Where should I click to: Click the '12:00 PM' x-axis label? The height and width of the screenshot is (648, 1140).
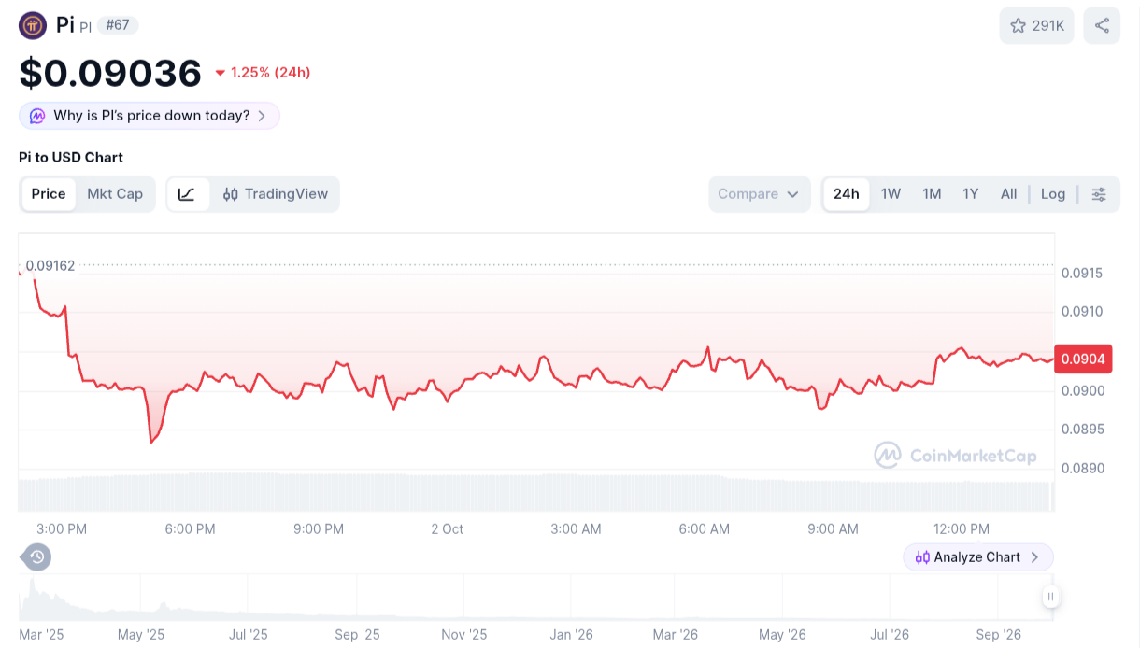[961, 528]
